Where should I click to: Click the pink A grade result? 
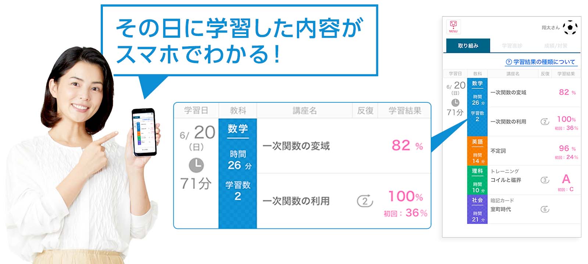[x=566, y=179]
